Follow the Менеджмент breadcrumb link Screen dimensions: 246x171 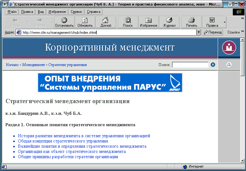pos(34,65)
